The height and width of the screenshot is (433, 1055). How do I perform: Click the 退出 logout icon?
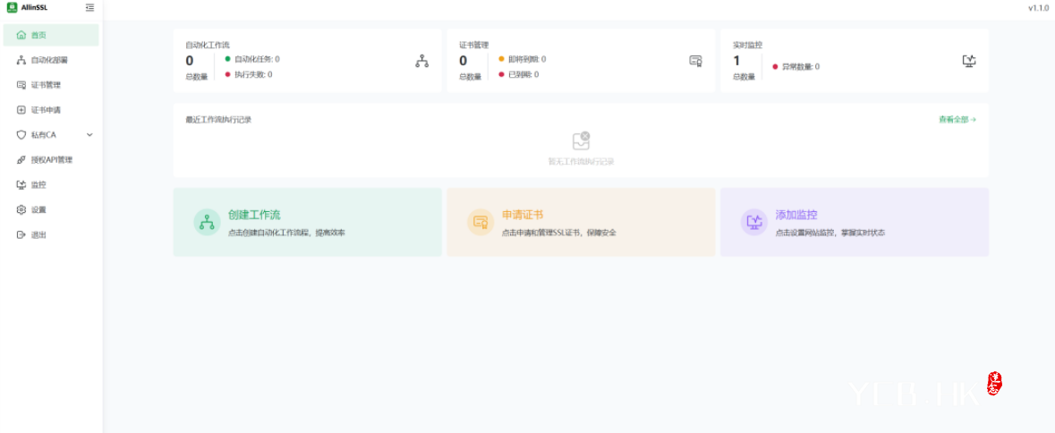point(21,235)
